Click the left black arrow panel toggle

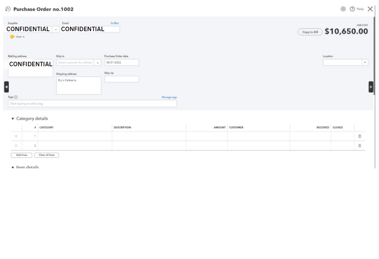[6, 87]
